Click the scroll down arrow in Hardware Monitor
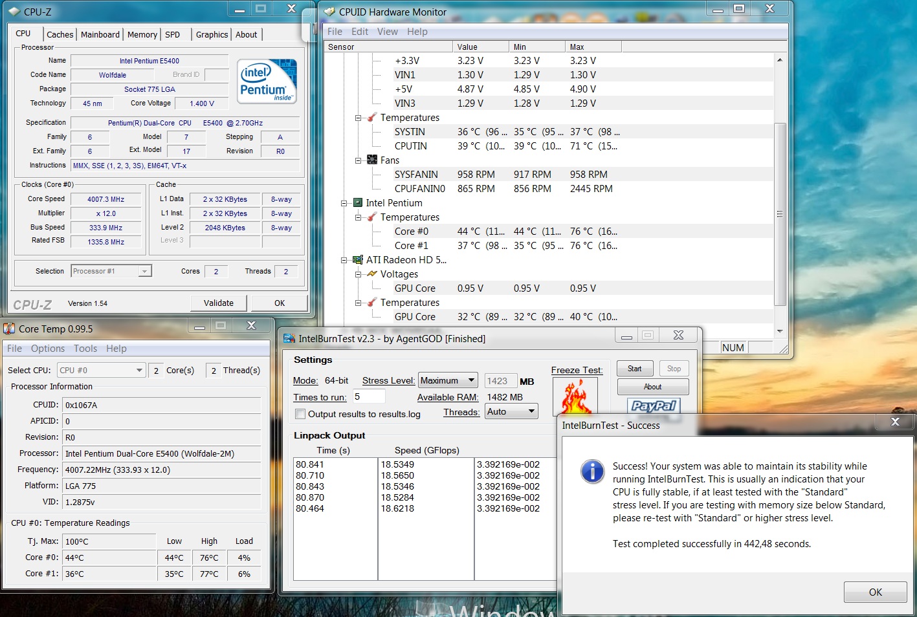The image size is (917, 617). 780,331
